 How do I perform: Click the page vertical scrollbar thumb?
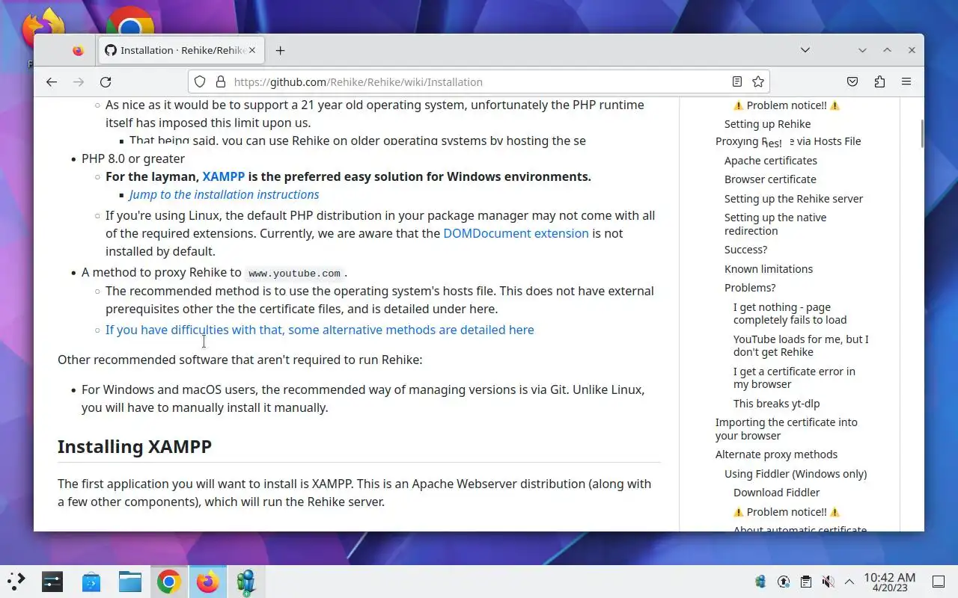pyautogui.click(x=922, y=133)
